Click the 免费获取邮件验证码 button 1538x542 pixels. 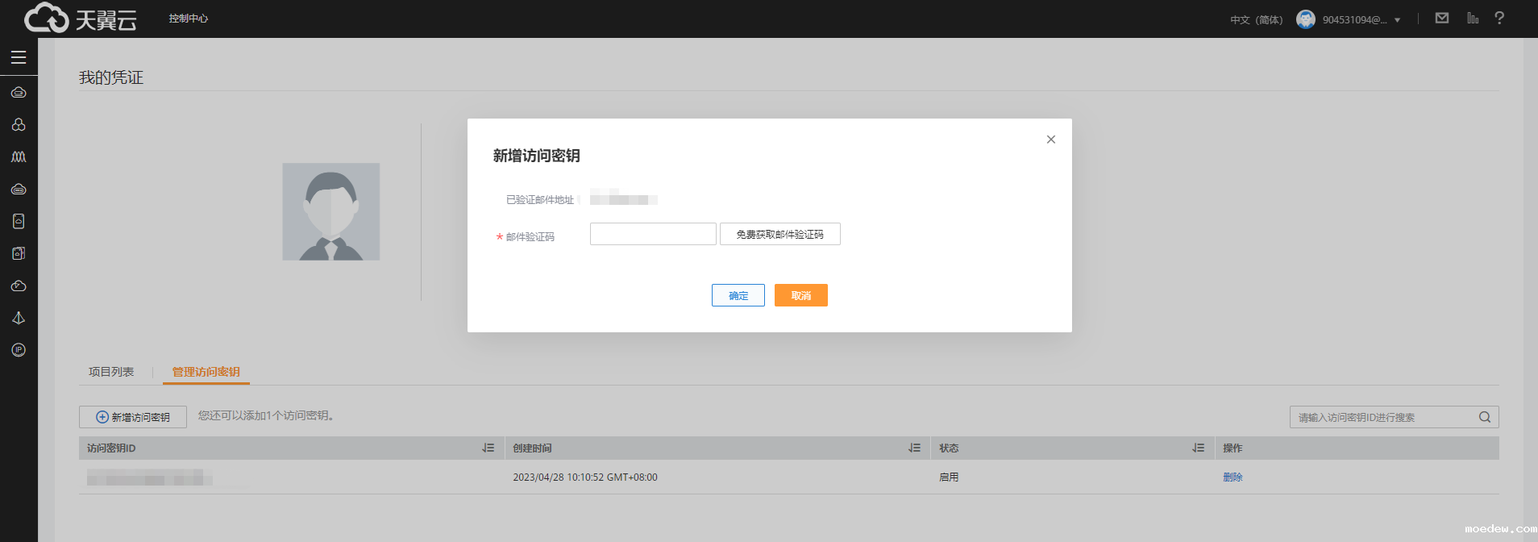[779, 234]
